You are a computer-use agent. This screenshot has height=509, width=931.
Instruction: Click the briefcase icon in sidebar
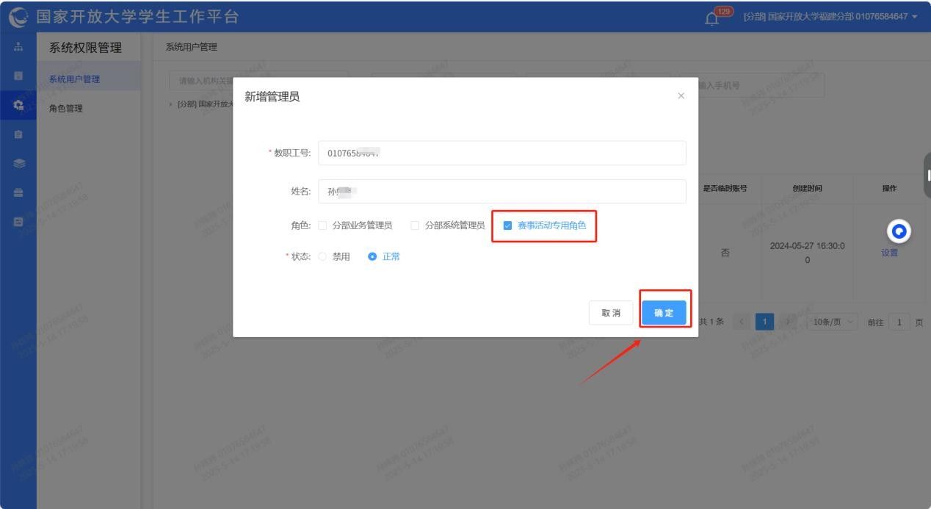[18, 192]
